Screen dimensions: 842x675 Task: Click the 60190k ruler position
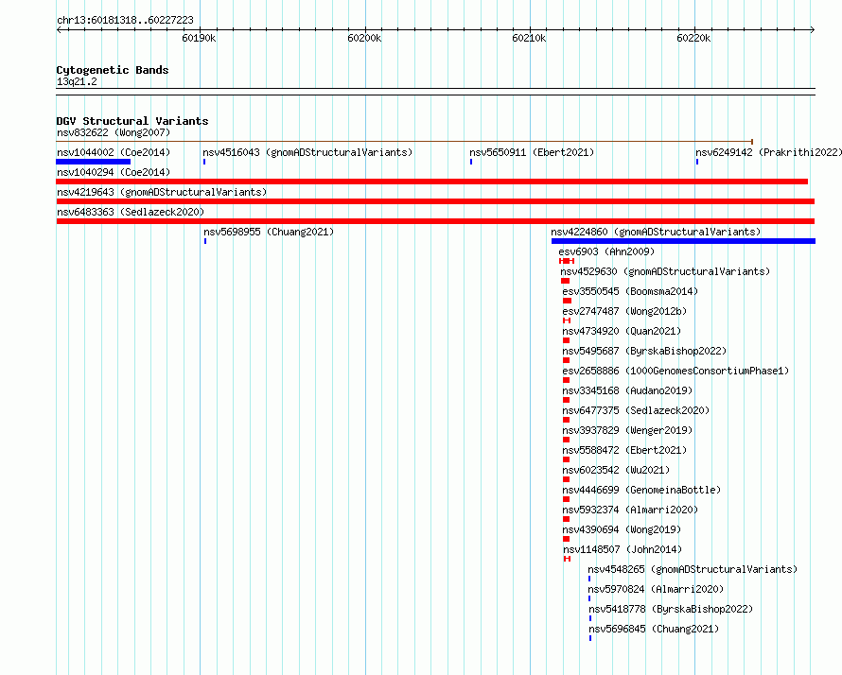199,38
